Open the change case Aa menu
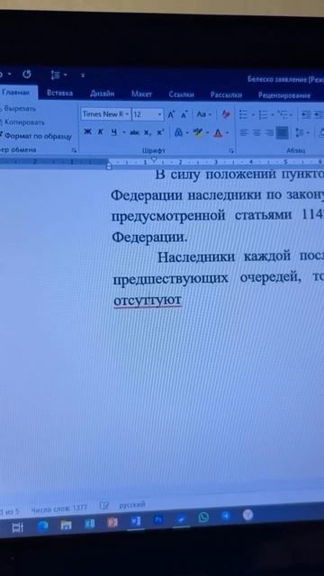 pyautogui.click(x=203, y=114)
